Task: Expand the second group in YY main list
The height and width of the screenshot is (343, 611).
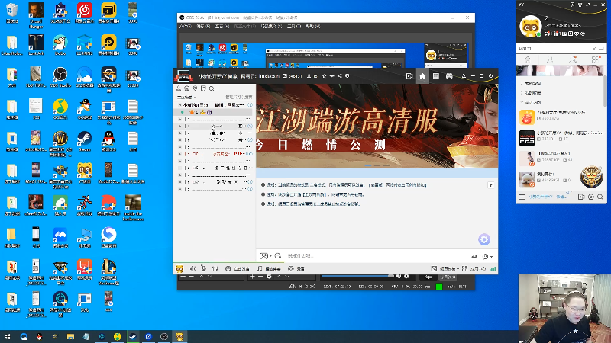Action: [522, 93]
